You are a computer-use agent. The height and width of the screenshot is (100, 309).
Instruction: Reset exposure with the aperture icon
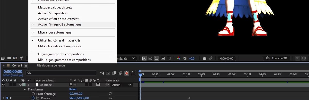point(185,58)
